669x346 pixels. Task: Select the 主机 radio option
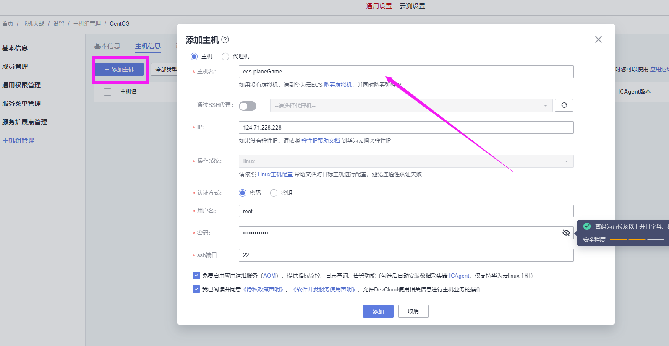tap(194, 56)
